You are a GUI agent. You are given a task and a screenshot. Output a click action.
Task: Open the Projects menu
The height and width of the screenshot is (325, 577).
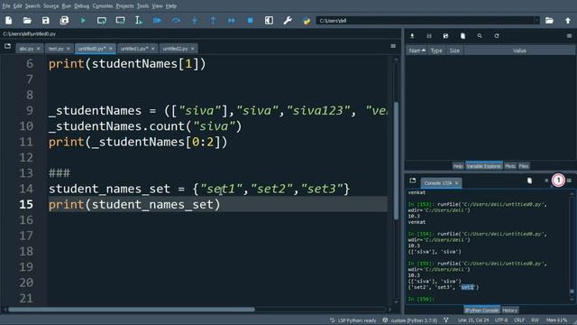[x=125, y=6]
